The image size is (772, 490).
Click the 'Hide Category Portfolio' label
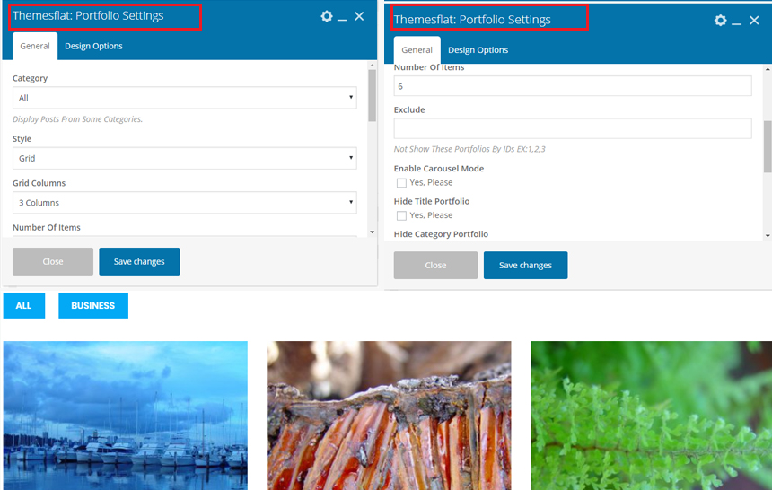[x=441, y=234]
